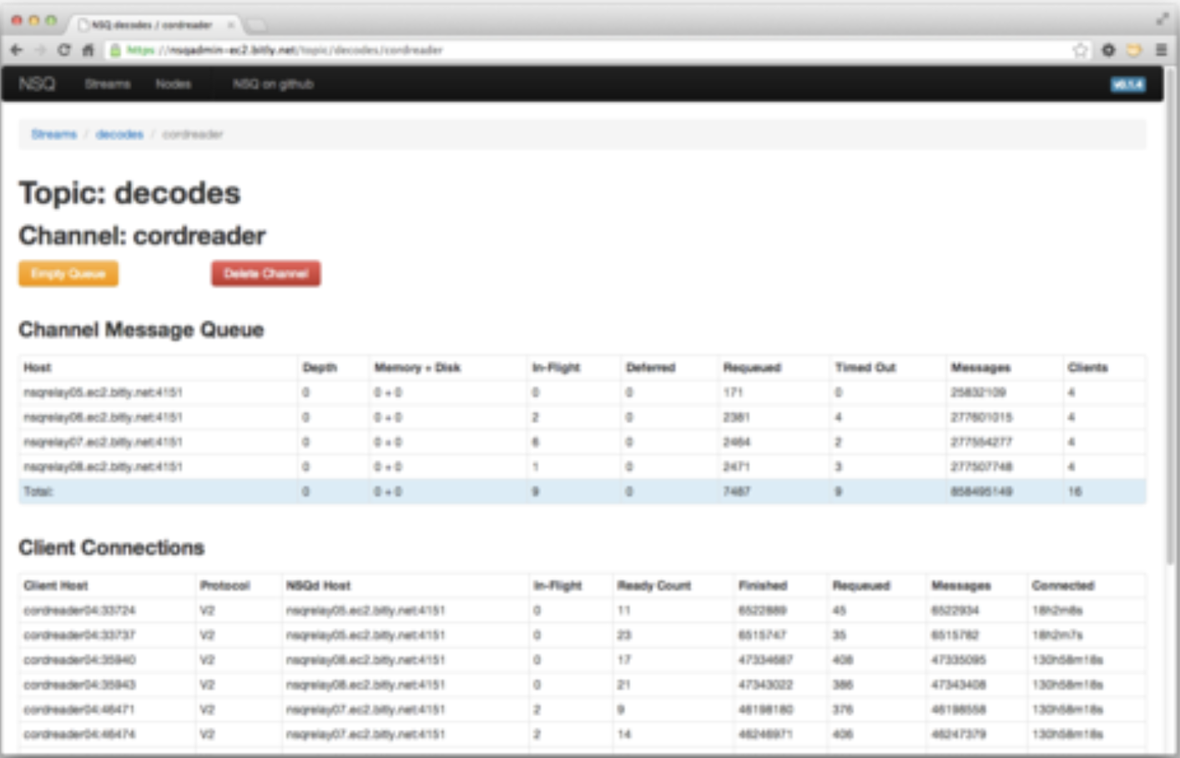Click the Channel: cordreader heading
The width and height of the screenshot is (1180, 758).
pyautogui.click(x=143, y=235)
